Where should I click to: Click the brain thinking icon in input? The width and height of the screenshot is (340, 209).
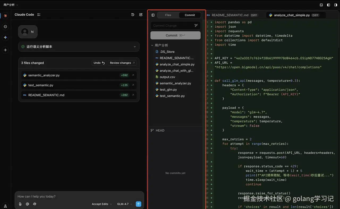[35, 204]
